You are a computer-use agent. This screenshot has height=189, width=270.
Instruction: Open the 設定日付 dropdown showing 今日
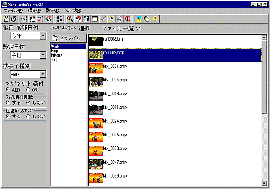click(x=43, y=55)
